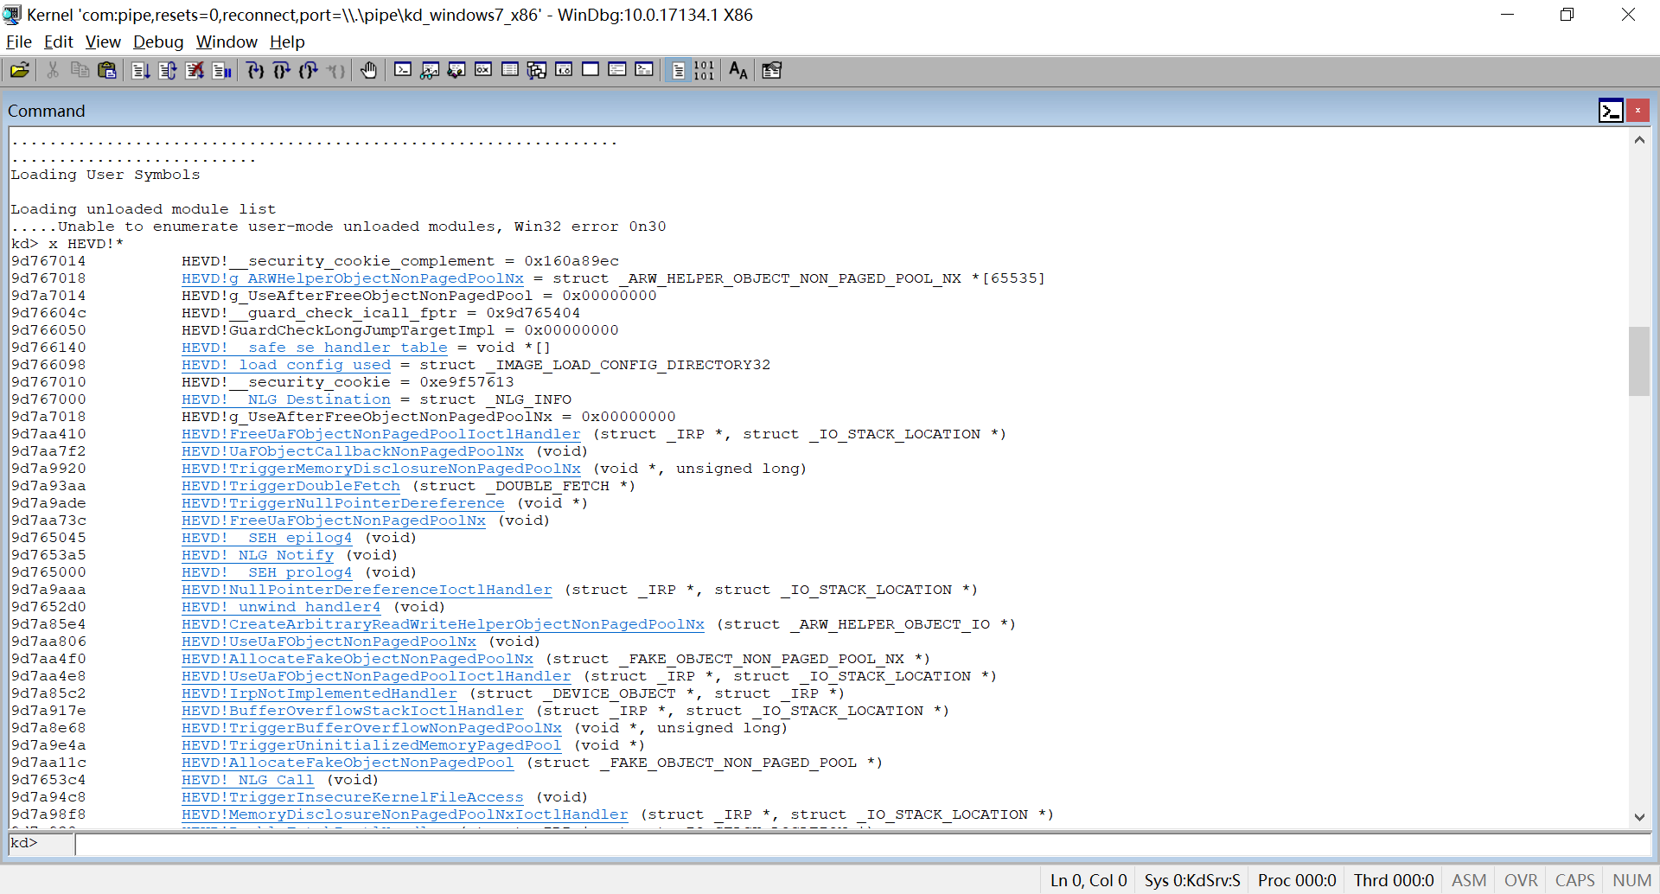This screenshot has width=1660, height=894.
Task: Click the ASM status bar indicator
Action: [1469, 880]
